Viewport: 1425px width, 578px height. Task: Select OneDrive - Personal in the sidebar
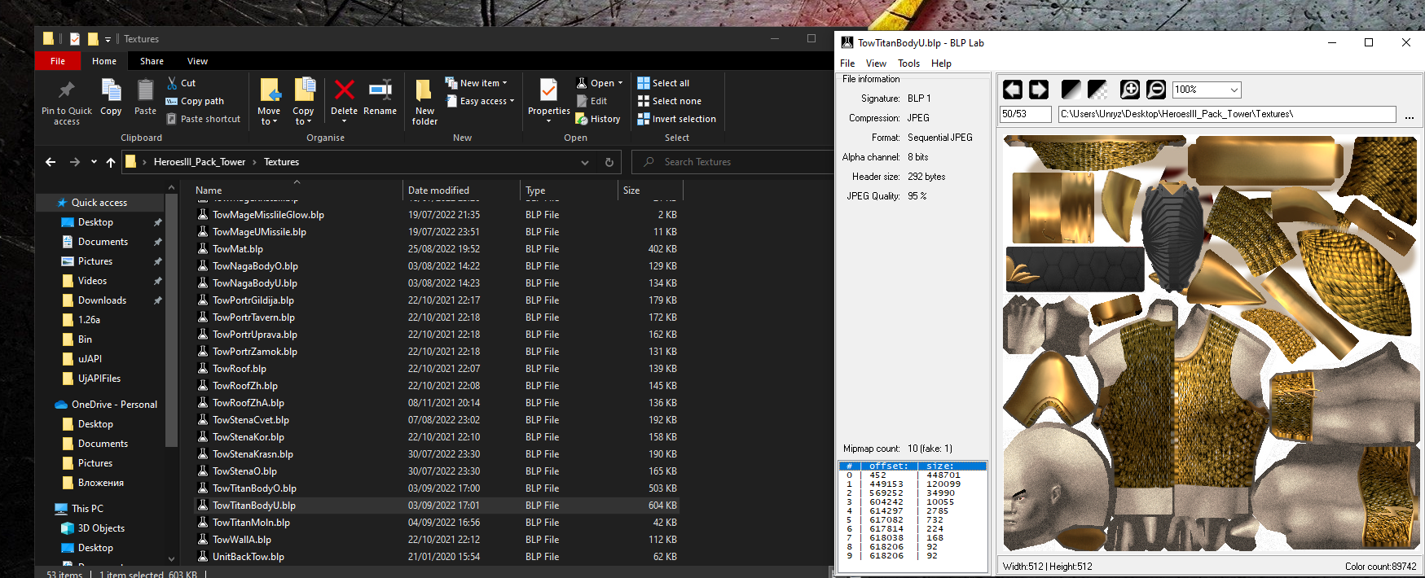(x=114, y=405)
